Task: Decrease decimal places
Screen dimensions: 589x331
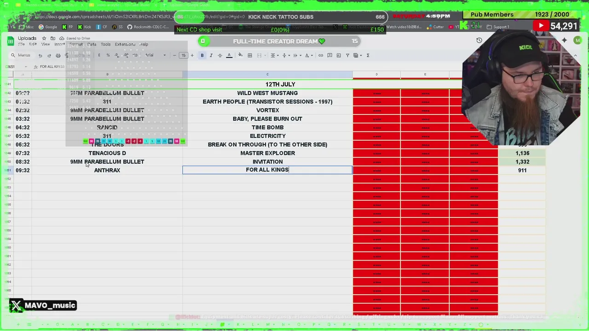Action: pyautogui.click(x=117, y=55)
